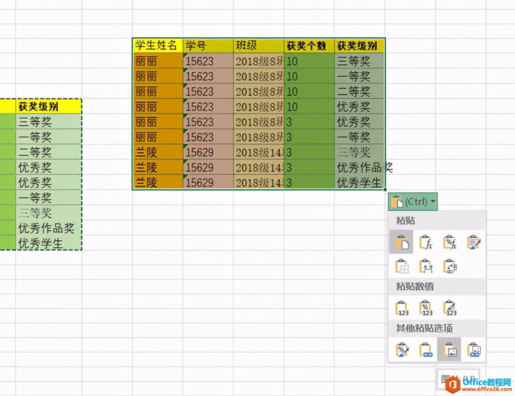Click 优秀作品奖 cell in dashed copied range

click(x=49, y=229)
